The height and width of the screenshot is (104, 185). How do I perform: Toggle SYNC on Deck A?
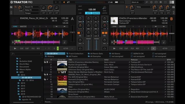(x=15, y=27)
